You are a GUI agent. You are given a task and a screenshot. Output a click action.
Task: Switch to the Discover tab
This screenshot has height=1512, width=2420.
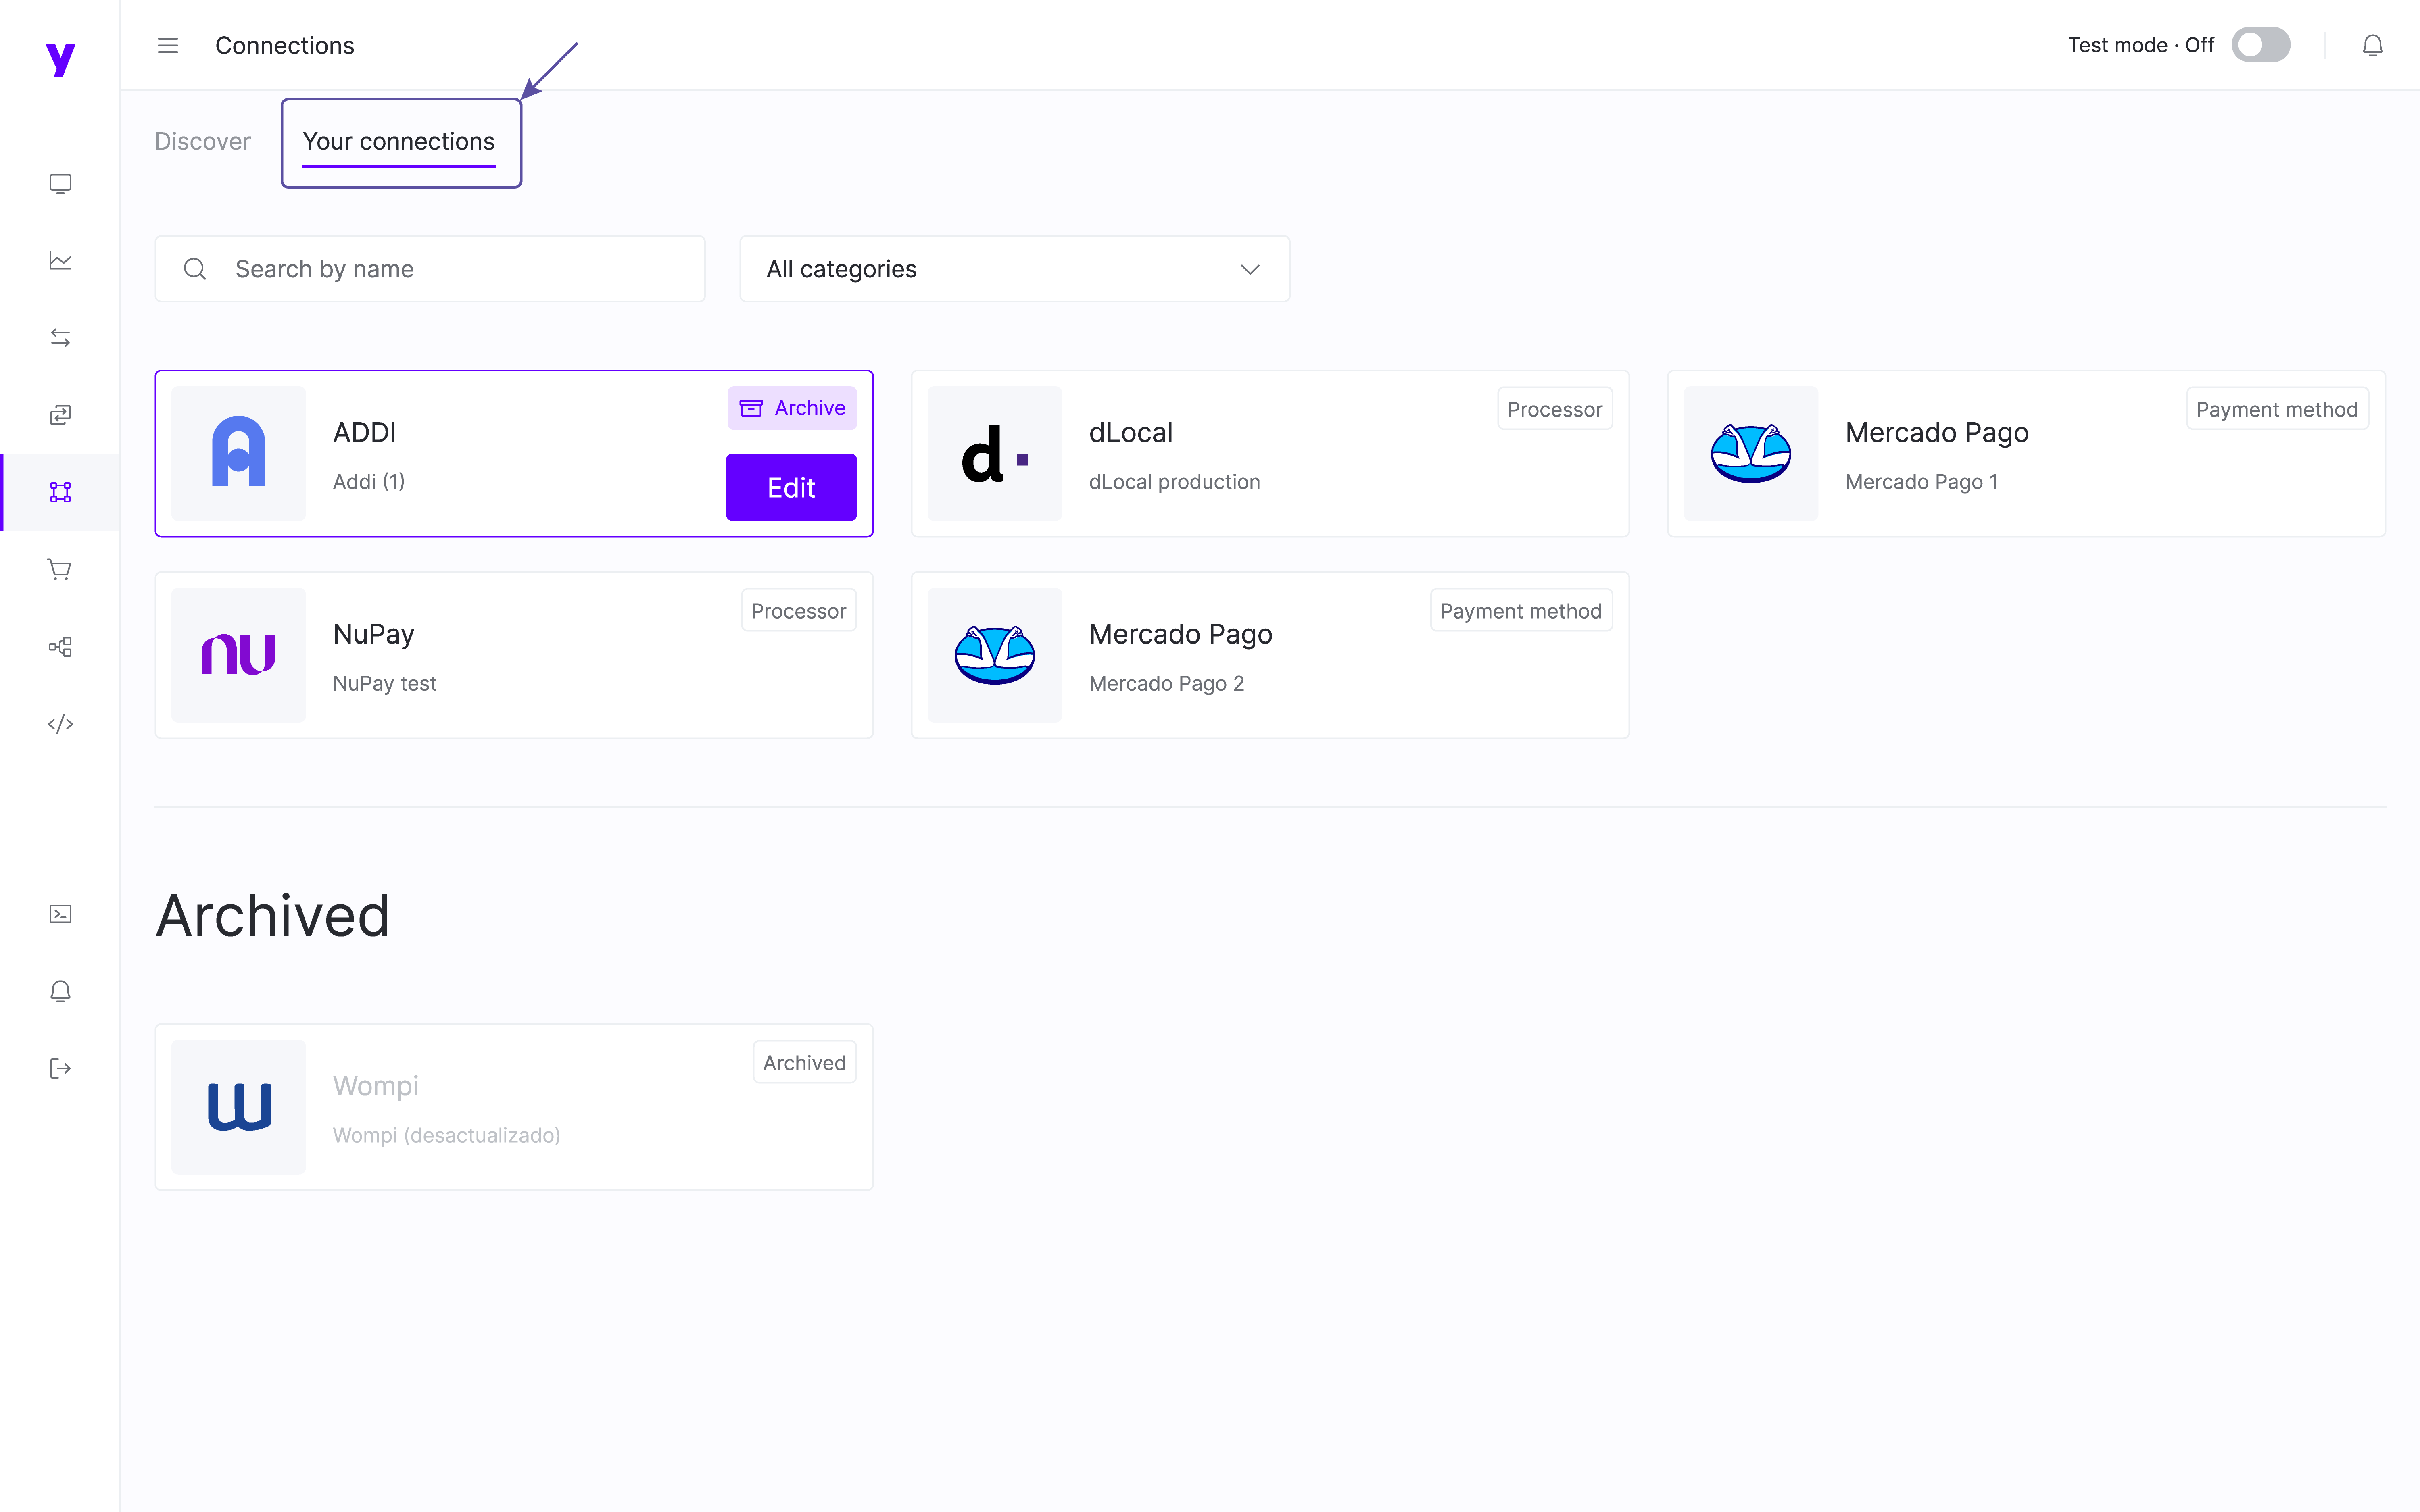(x=202, y=141)
